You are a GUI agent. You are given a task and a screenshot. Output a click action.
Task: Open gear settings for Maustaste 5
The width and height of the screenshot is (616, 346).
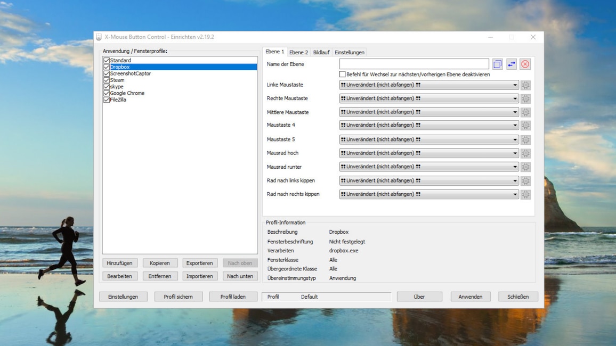point(525,139)
